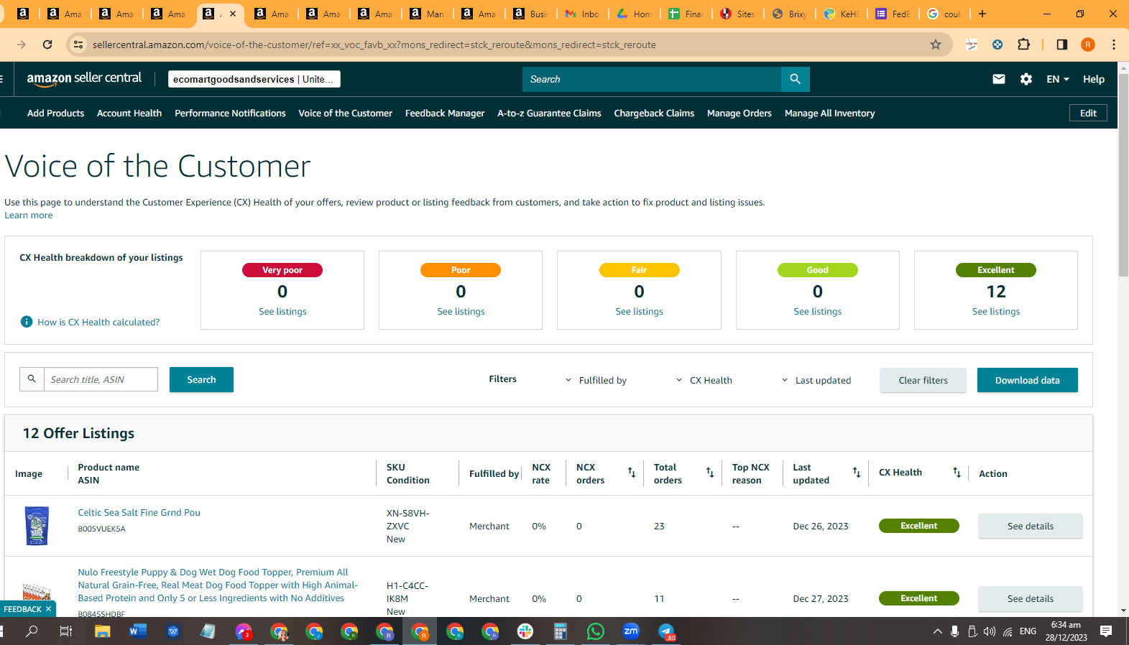Open File Explorer from the taskbar
The width and height of the screenshot is (1129, 645).
click(x=103, y=631)
